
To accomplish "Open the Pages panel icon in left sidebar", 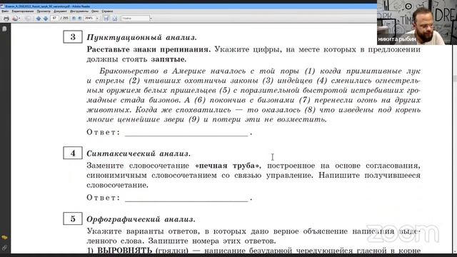I will pos(4,29).
